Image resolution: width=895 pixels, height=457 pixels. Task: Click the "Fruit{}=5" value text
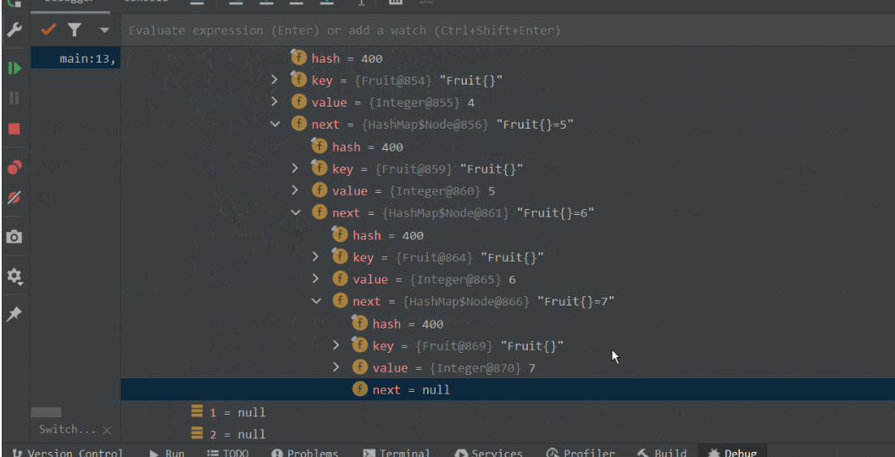tap(535, 124)
